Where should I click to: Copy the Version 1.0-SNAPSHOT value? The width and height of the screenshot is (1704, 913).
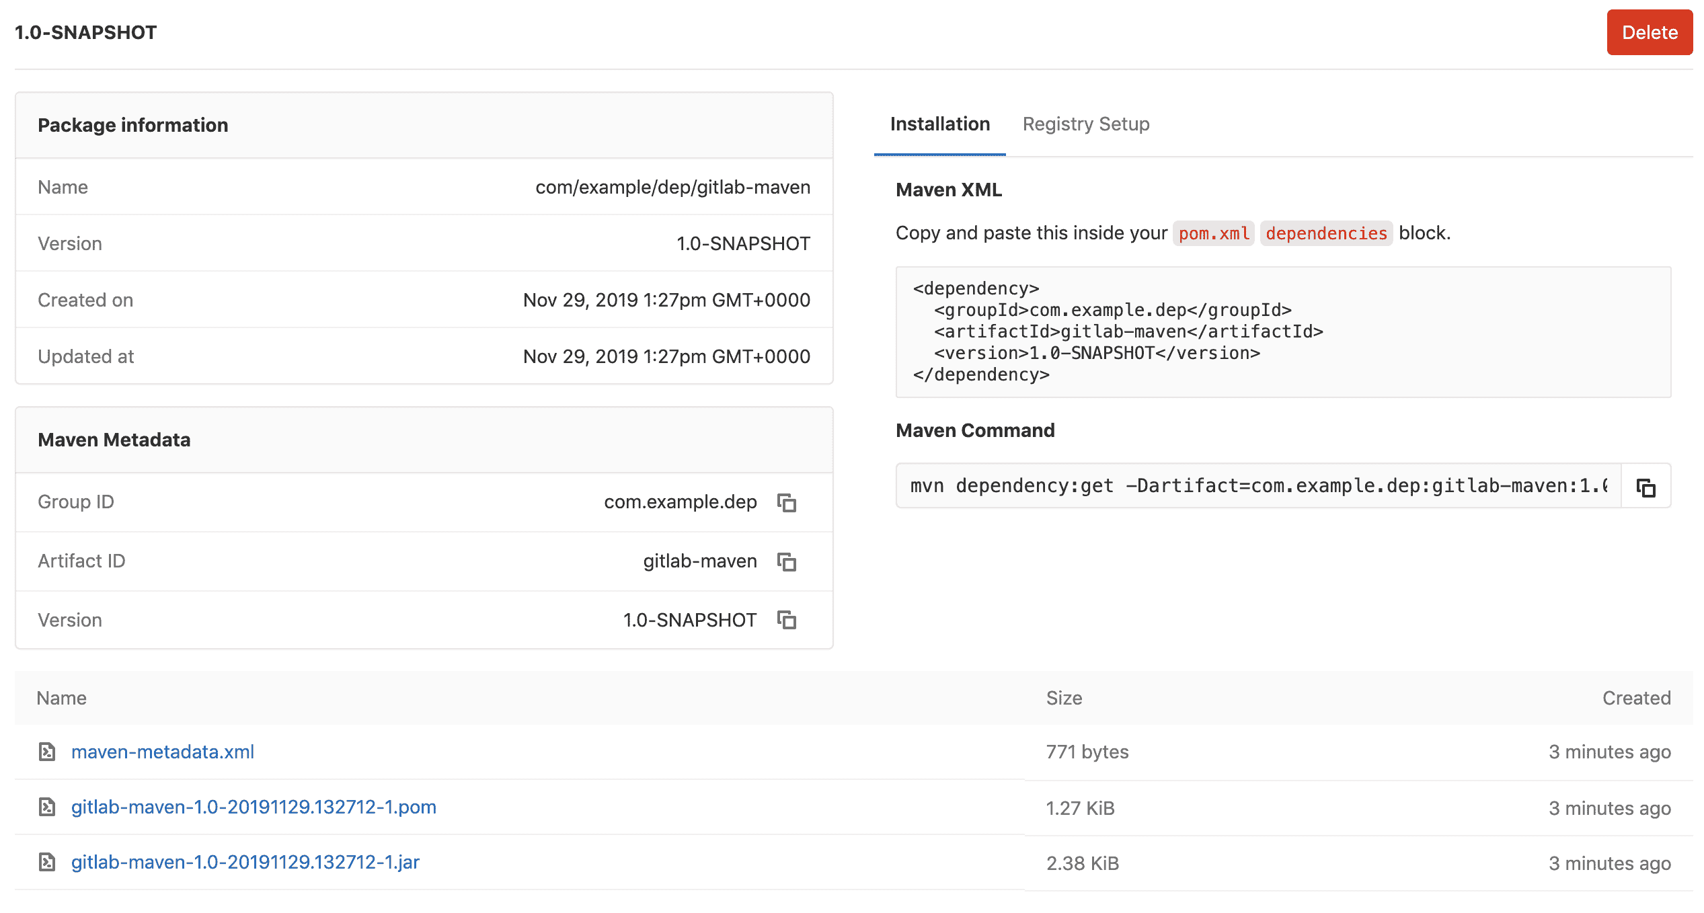point(787,620)
